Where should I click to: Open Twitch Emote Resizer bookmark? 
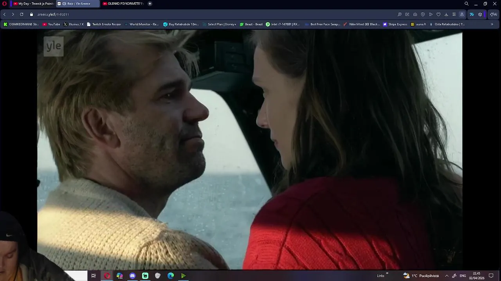(104, 24)
